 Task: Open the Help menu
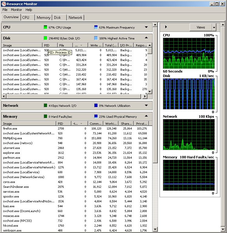pyautogui.click(x=29, y=10)
